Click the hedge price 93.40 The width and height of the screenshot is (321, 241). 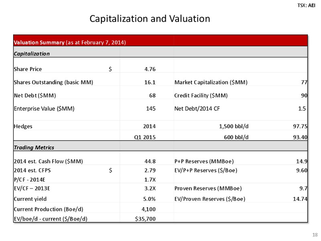coord(300,137)
